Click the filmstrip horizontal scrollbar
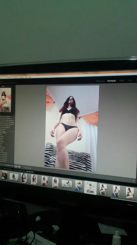 coord(124,199)
